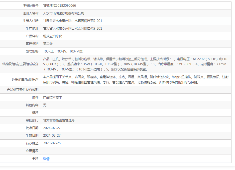Select product name 场效应治疗仪
This screenshot has width=235, height=170.
(53, 36)
